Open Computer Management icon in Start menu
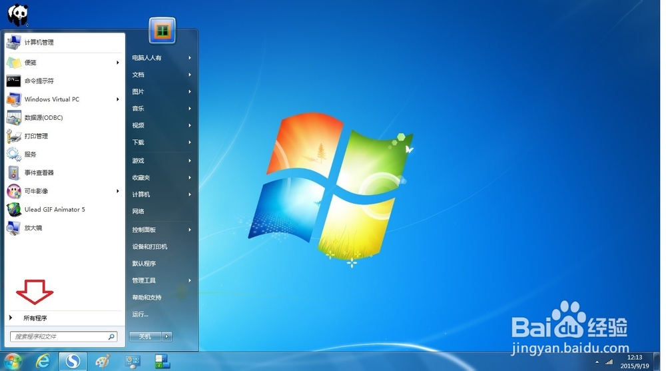Image resolution: width=666 pixels, height=371 pixels. point(13,42)
